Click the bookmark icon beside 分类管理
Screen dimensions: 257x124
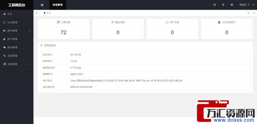pyautogui.click(x=5, y=22)
